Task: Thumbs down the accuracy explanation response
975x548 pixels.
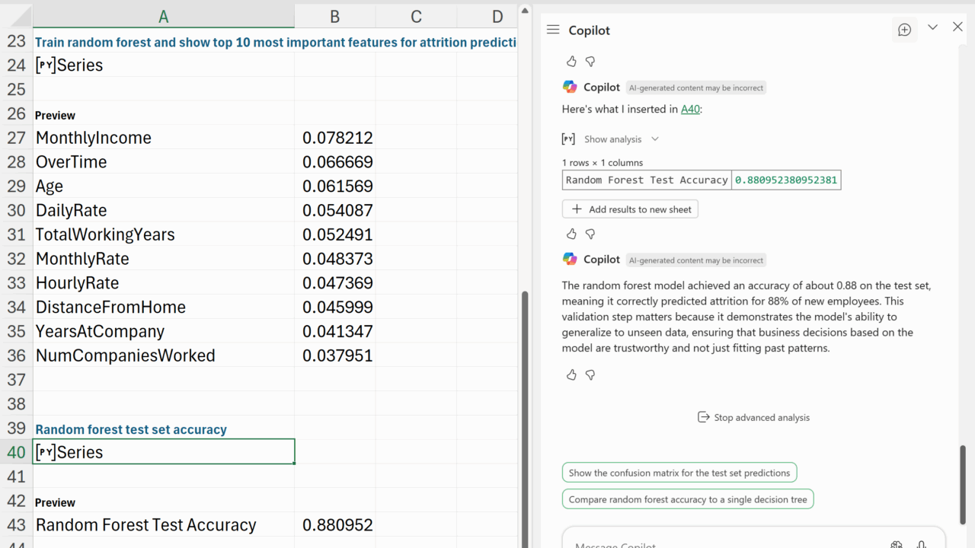Action: (590, 374)
